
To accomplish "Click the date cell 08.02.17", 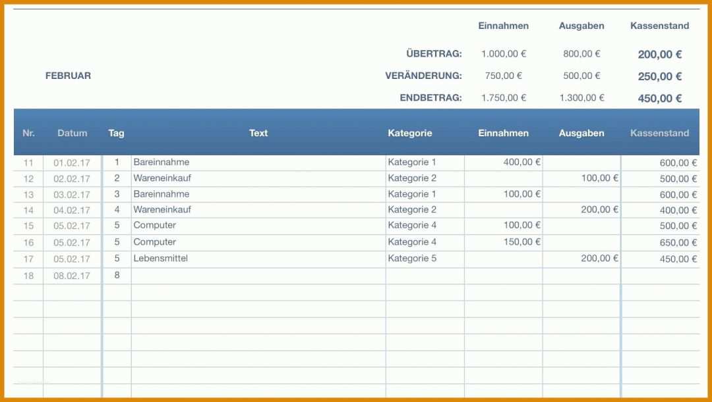I will 72,276.
